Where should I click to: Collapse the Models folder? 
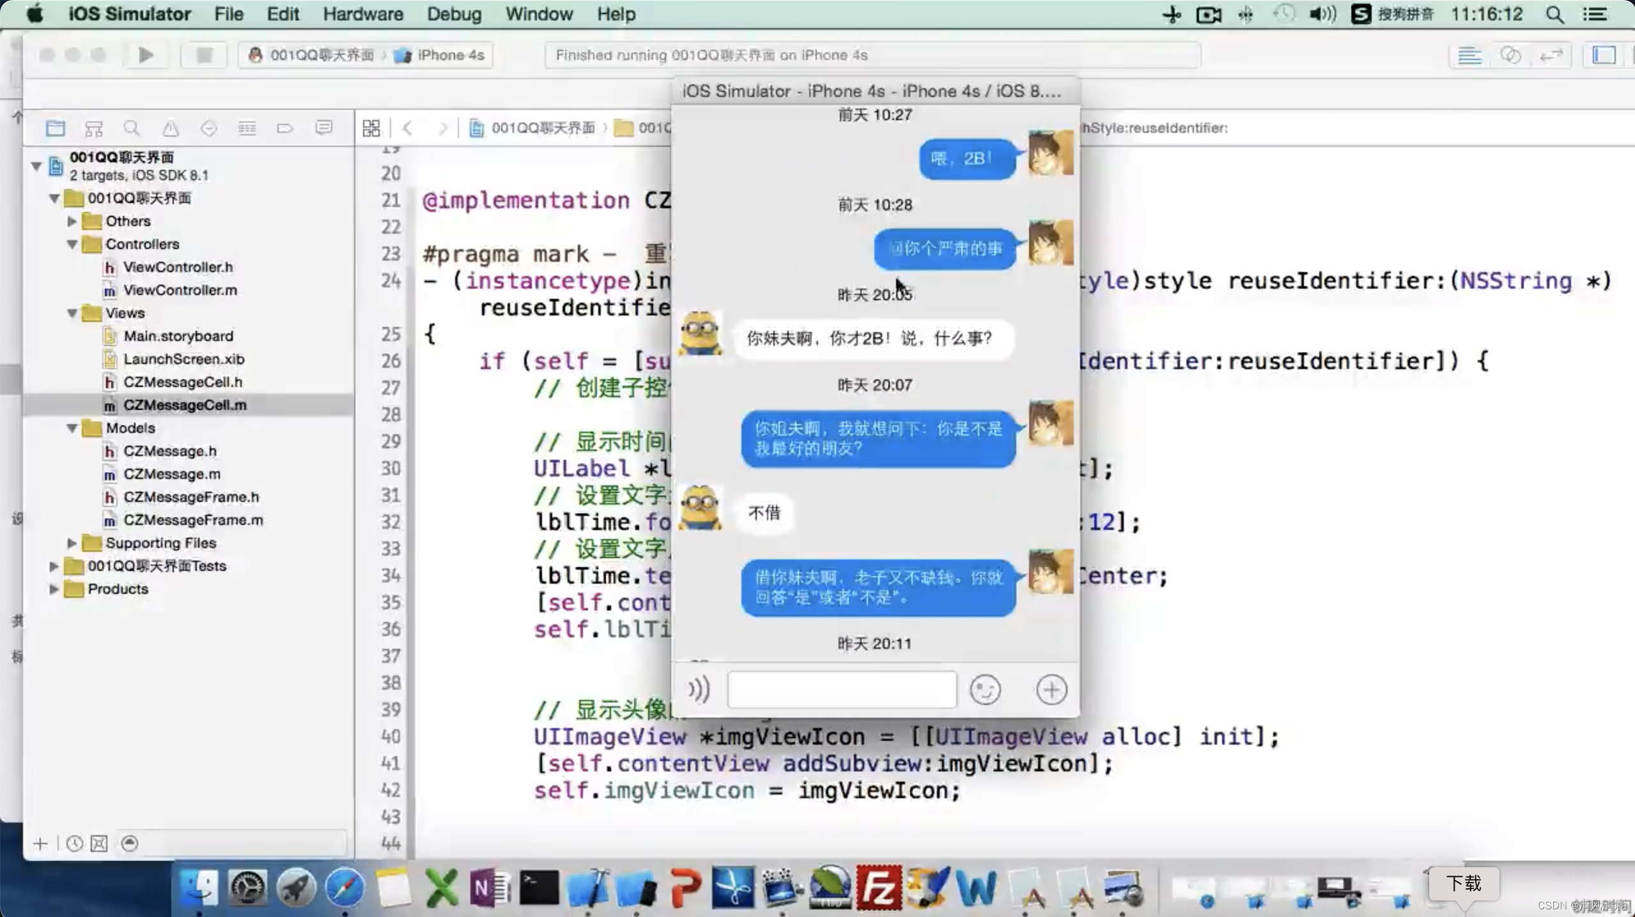coord(72,428)
